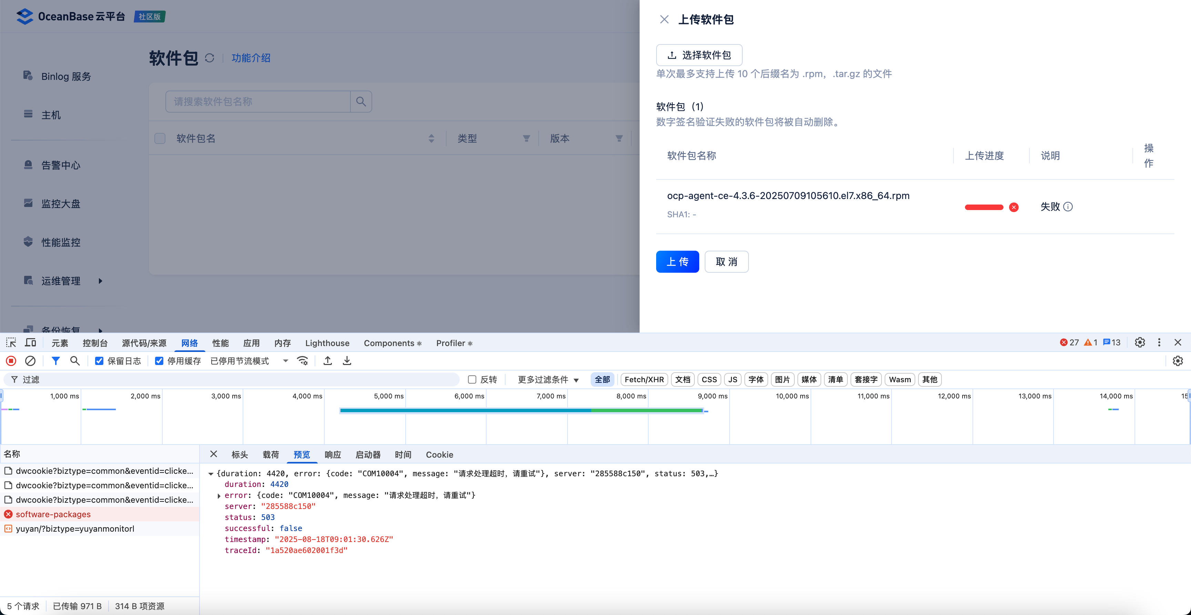Click the warnings count indicator

pos(1091,342)
